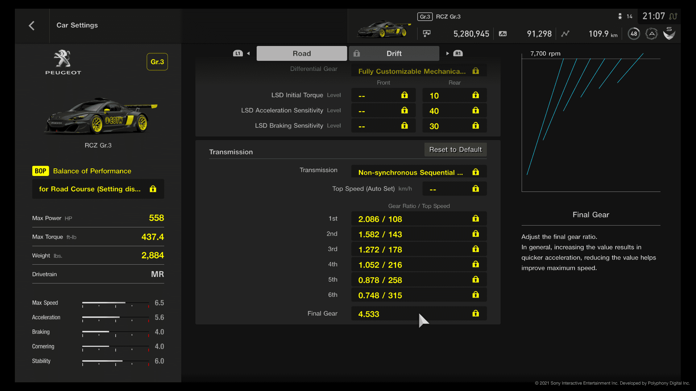The height and width of the screenshot is (391, 696).
Task: Click the collector level 48 badge
Action: (x=634, y=34)
